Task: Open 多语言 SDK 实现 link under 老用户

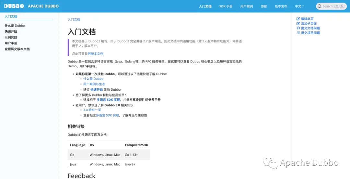Action: click(108, 115)
